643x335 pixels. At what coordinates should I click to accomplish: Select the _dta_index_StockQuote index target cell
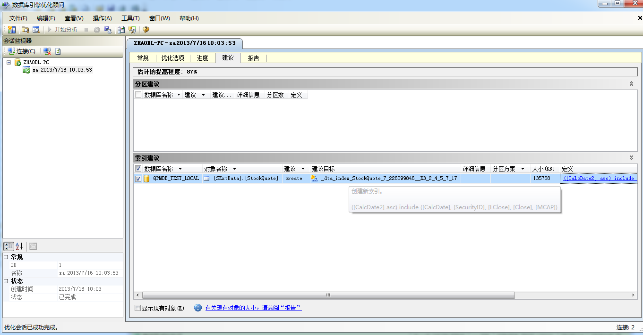(385, 179)
